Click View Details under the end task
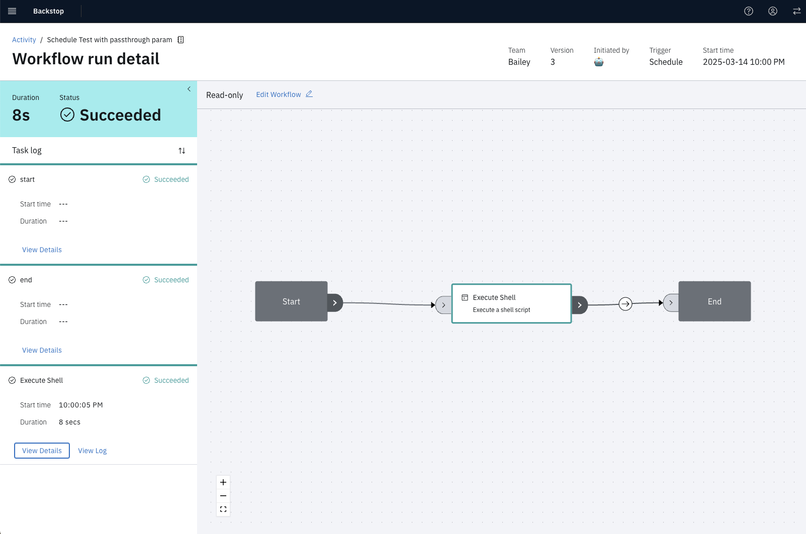 (x=42, y=350)
